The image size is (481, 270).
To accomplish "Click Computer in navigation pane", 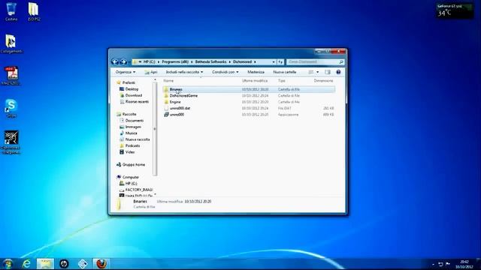I will [x=130, y=177].
